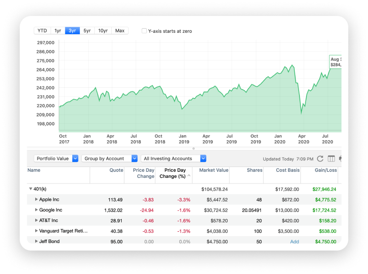Select the $538.00 gain cell
The width and height of the screenshot is (368, 274).
[328, 231]
